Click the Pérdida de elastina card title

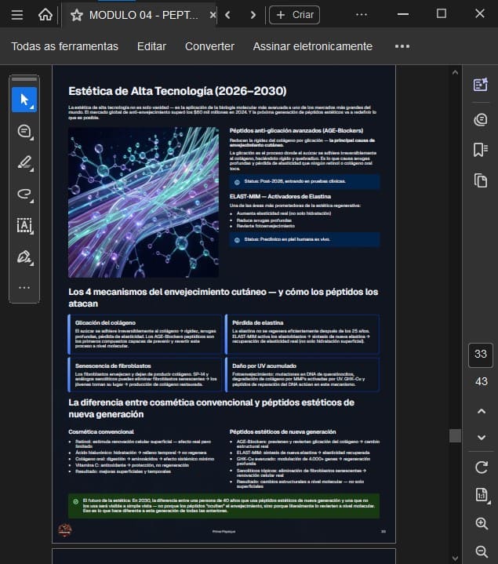tap(258, 322)
